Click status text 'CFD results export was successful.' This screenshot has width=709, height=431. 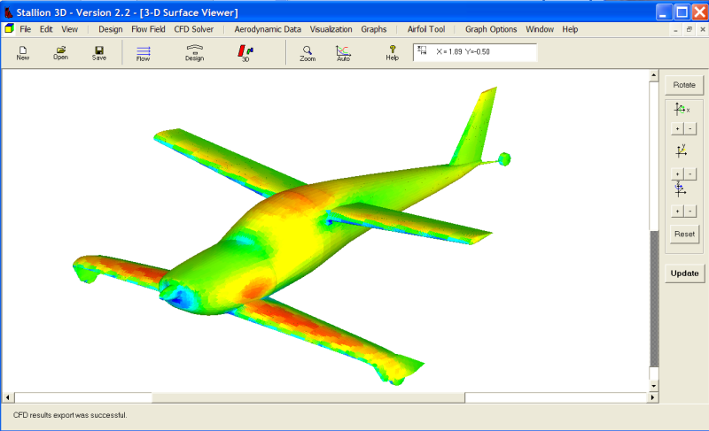pyautogui.click(x=70, y=415)
